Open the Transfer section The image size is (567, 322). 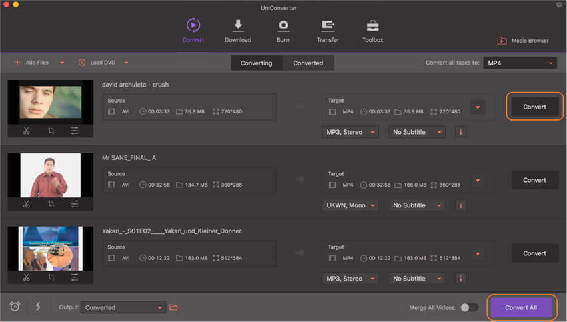click(x=328, y=31)
